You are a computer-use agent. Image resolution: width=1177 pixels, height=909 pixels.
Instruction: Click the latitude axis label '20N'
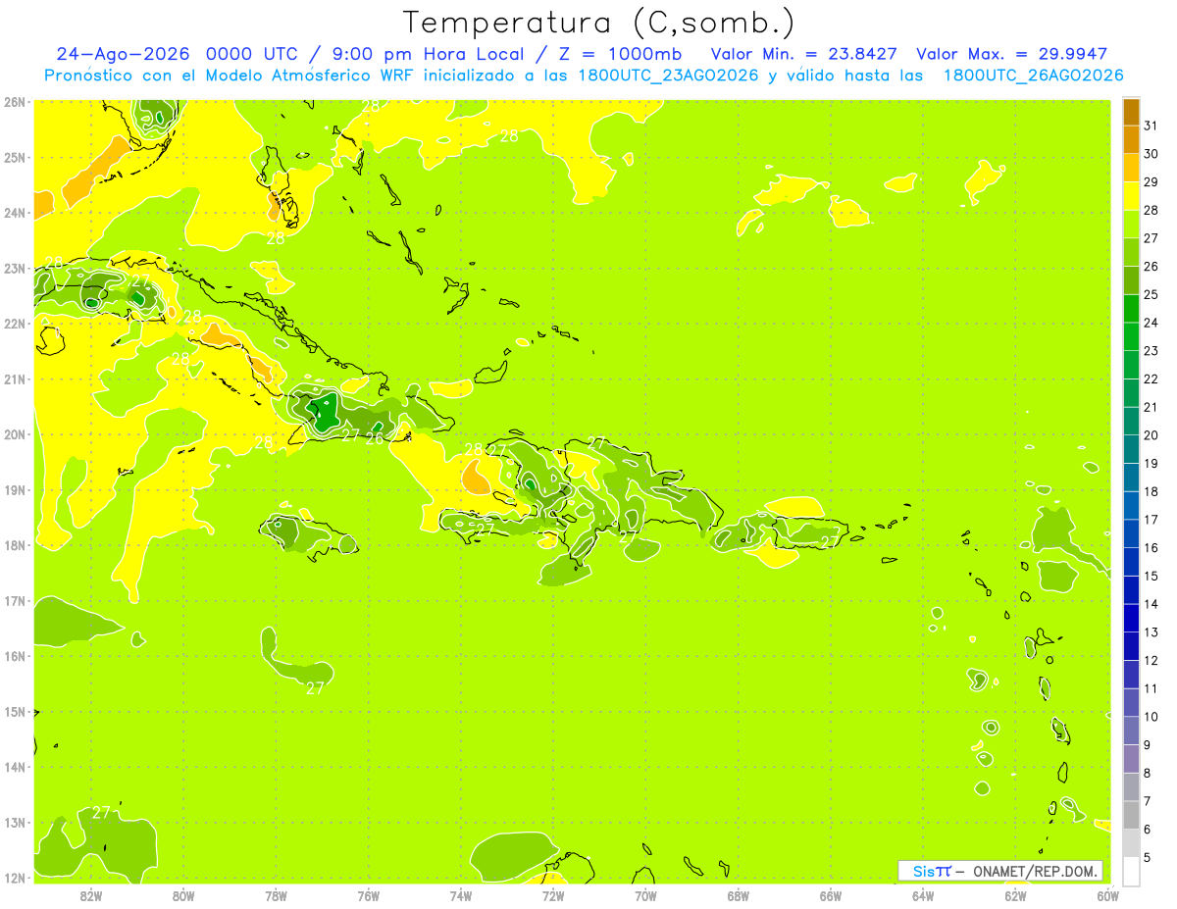pyautogui.click(x=15, y=434)
